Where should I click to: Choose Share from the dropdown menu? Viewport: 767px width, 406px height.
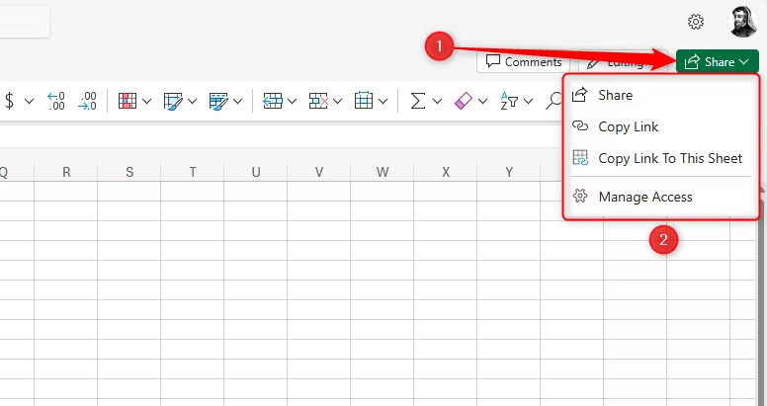[660, 95]
